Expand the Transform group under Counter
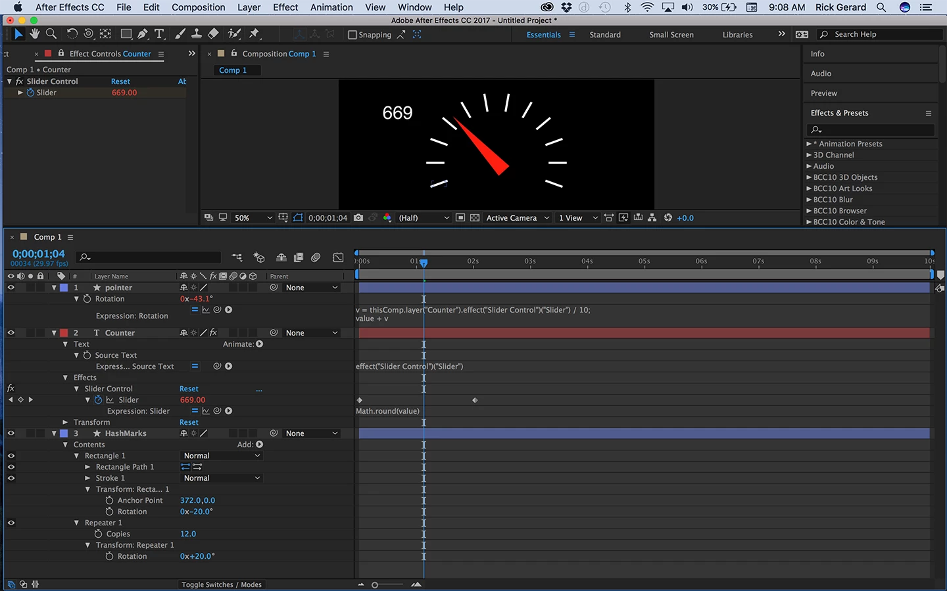The image size is (947, 591). click(x=65, y=422)
